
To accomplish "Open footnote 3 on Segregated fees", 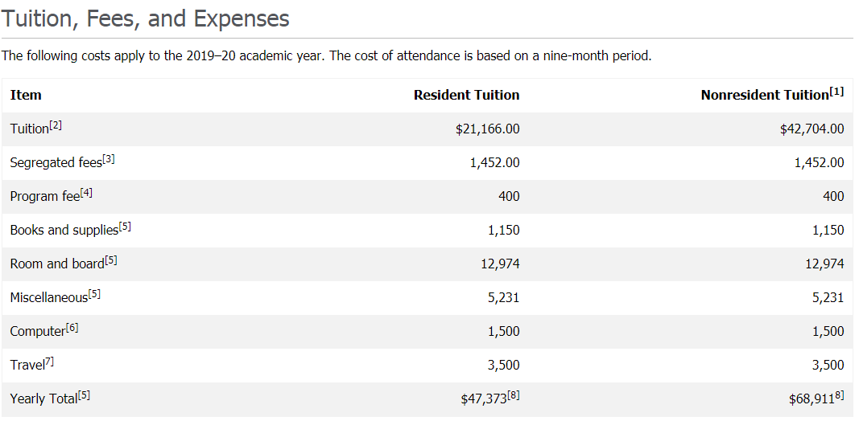I will tap(109, 159).
